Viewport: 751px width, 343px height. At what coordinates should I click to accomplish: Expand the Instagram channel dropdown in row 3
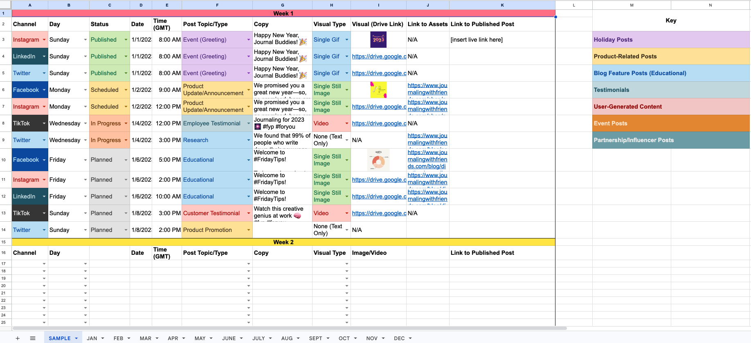click(x=44, y=40)
